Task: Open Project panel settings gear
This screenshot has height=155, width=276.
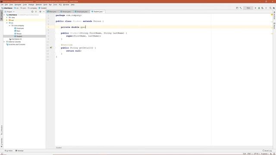Action: pyautogui.click(x=40, y=12)
